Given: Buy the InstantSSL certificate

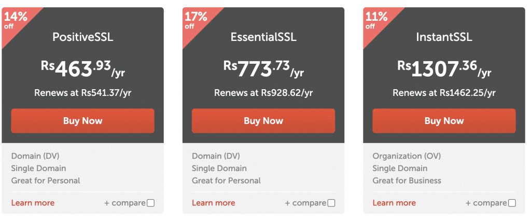Looking at the screenshot, I should click(444, 121).
